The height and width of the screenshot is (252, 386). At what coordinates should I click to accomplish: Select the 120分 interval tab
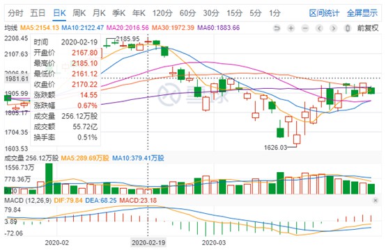[162, 13]
